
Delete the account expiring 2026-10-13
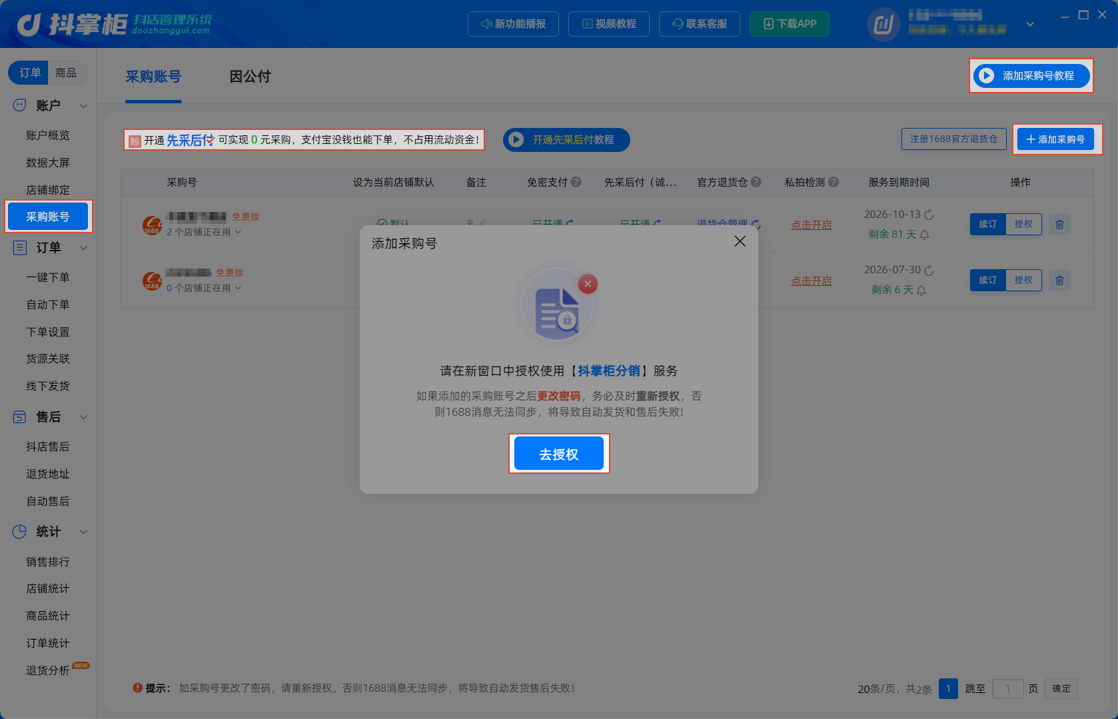(x=1059, y=224)
